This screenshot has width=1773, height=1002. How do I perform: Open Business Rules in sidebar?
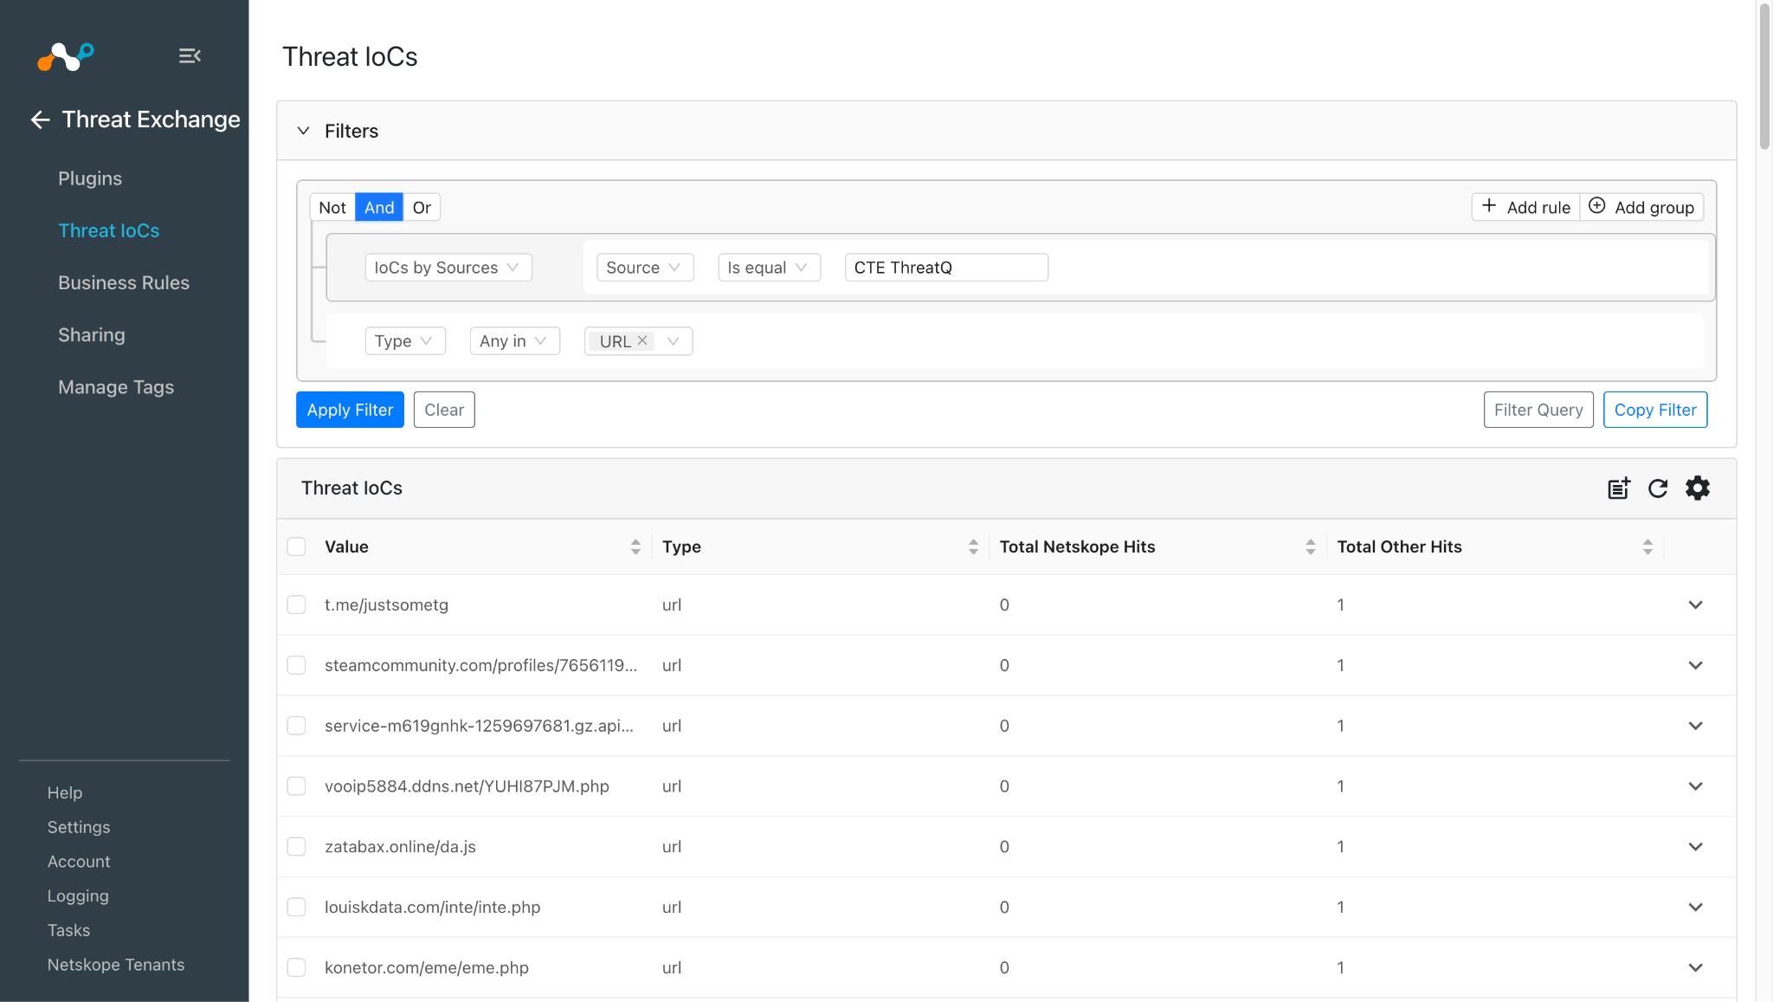point(124,282)
